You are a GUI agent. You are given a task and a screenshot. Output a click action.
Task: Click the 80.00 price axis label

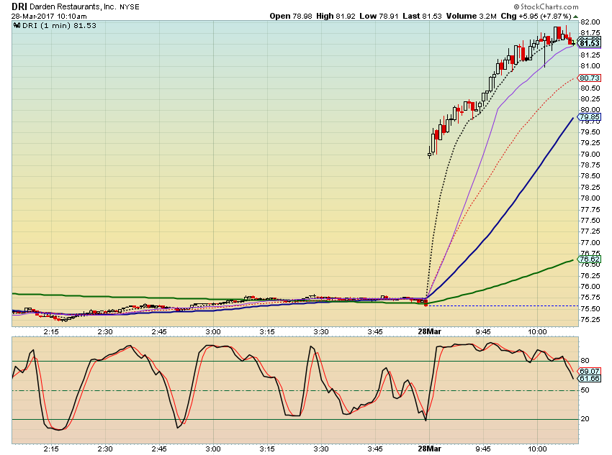(x=590, y=110)
